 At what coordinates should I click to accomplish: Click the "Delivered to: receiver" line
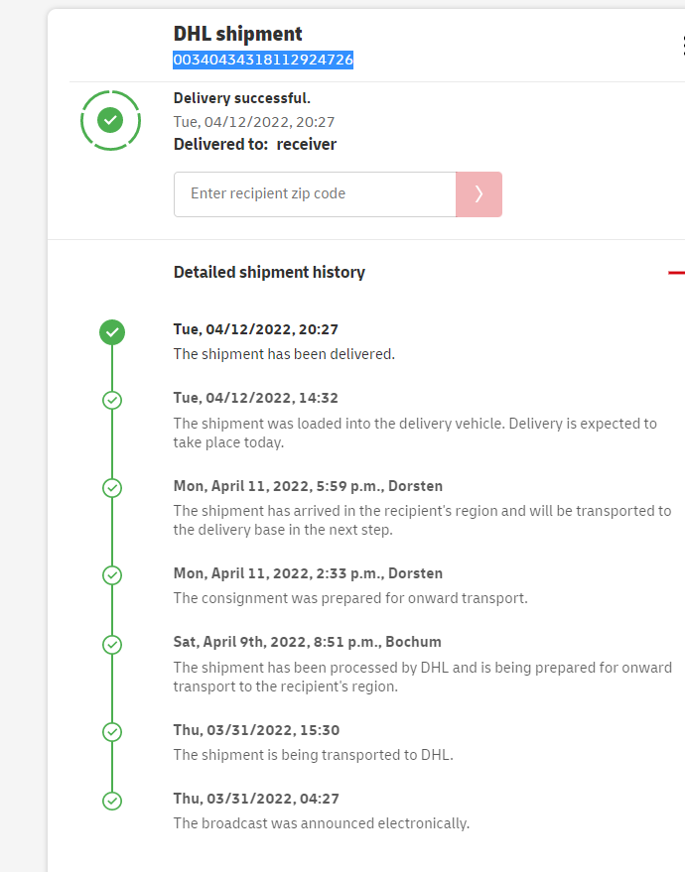tap(255, 144)
